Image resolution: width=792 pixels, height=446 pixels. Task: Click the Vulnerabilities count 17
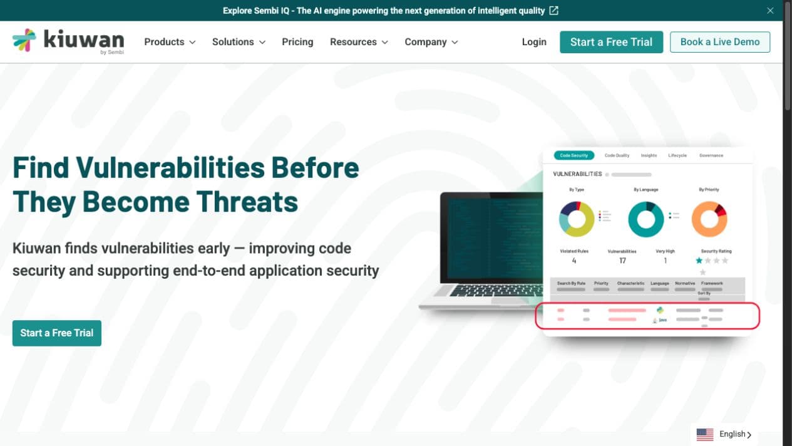(622, 261)
